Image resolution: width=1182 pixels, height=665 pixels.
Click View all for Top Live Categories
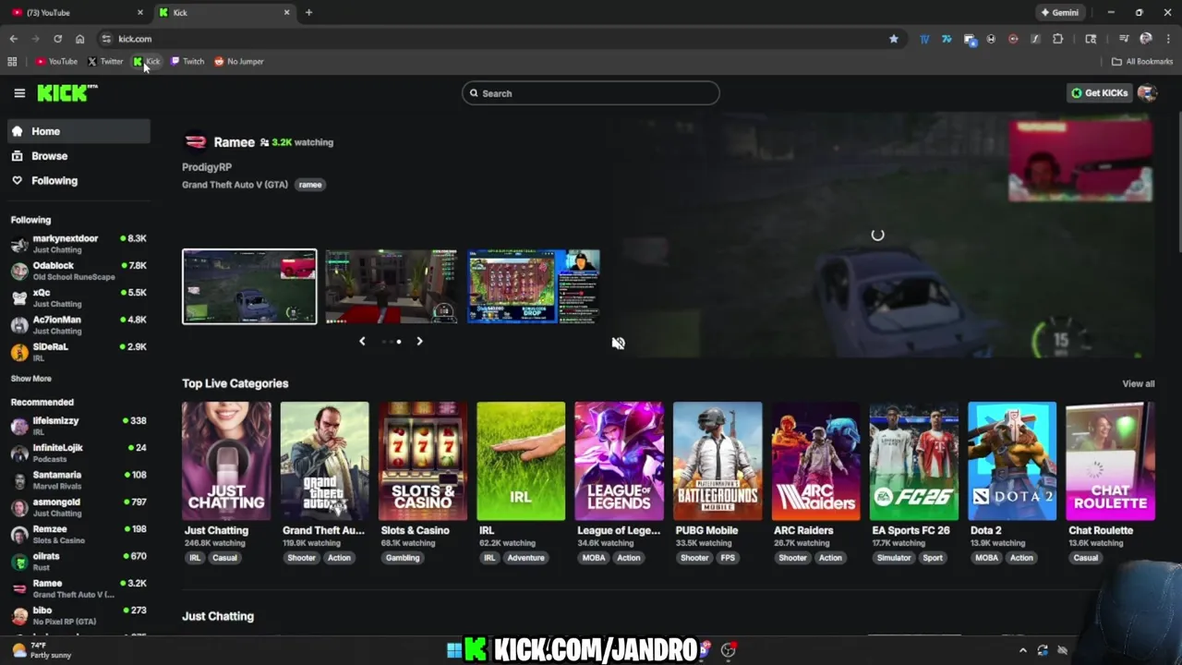(x=1138, y=384)
